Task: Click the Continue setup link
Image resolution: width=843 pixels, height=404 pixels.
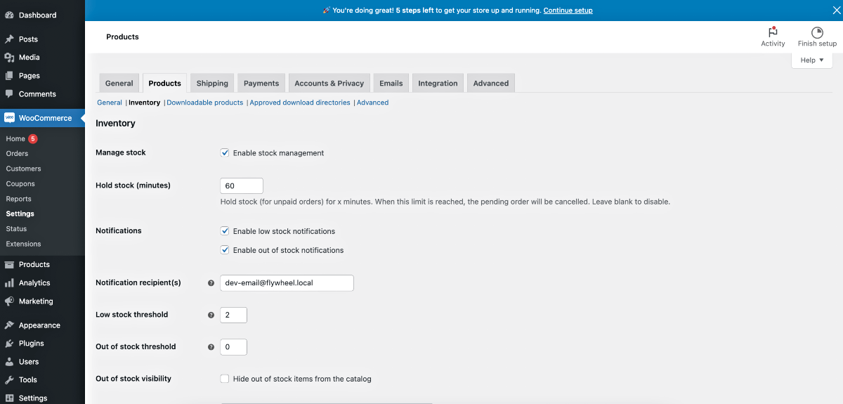Action: click(x=568, y=11)
